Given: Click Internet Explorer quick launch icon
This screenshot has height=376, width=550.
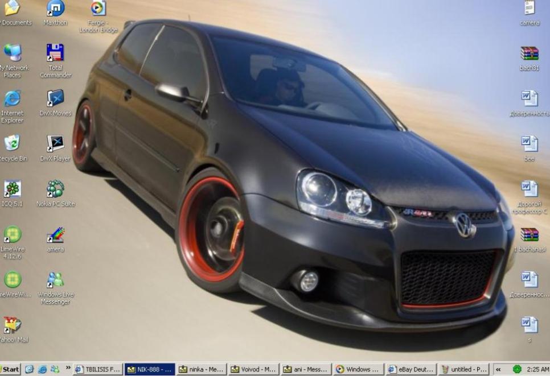Looking at the screenshot, I should tap(43, 369).
